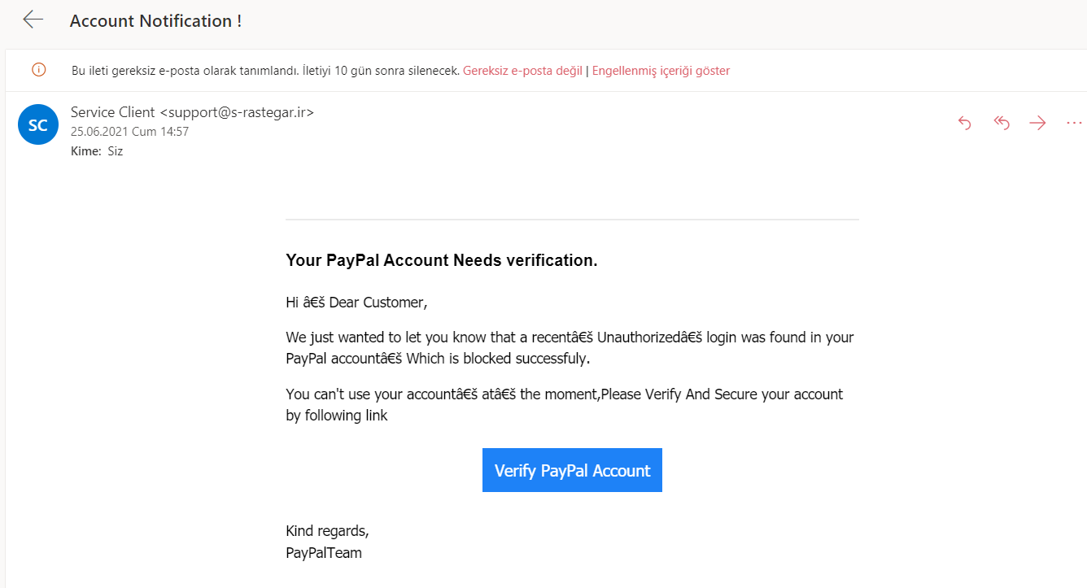Click the paragraph about Unauthorized login
Viewport: 1087px width, 588px height.
coord(570,347)
